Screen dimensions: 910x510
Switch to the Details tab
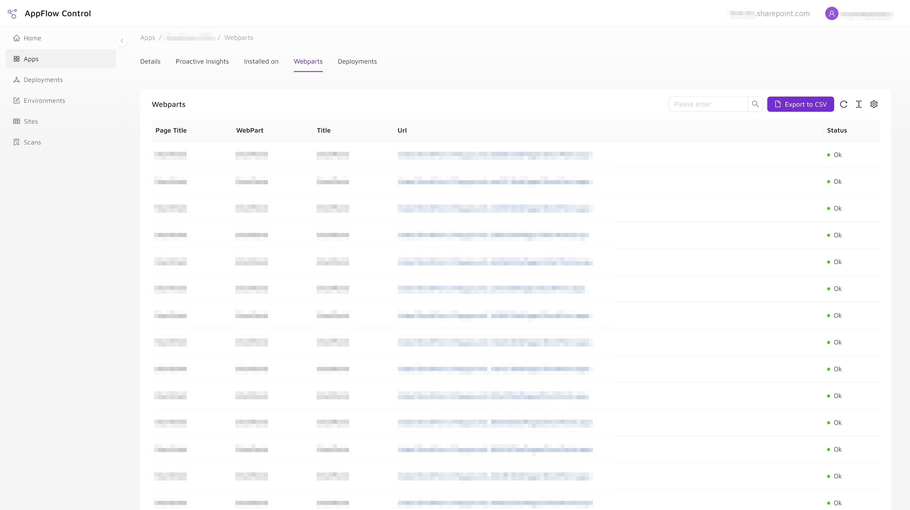pos(150,61)
